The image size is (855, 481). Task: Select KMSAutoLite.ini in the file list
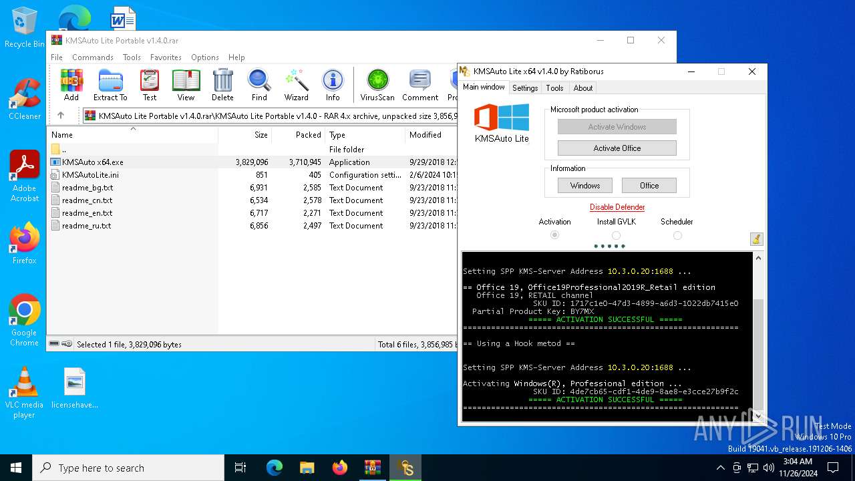point(252,175)
